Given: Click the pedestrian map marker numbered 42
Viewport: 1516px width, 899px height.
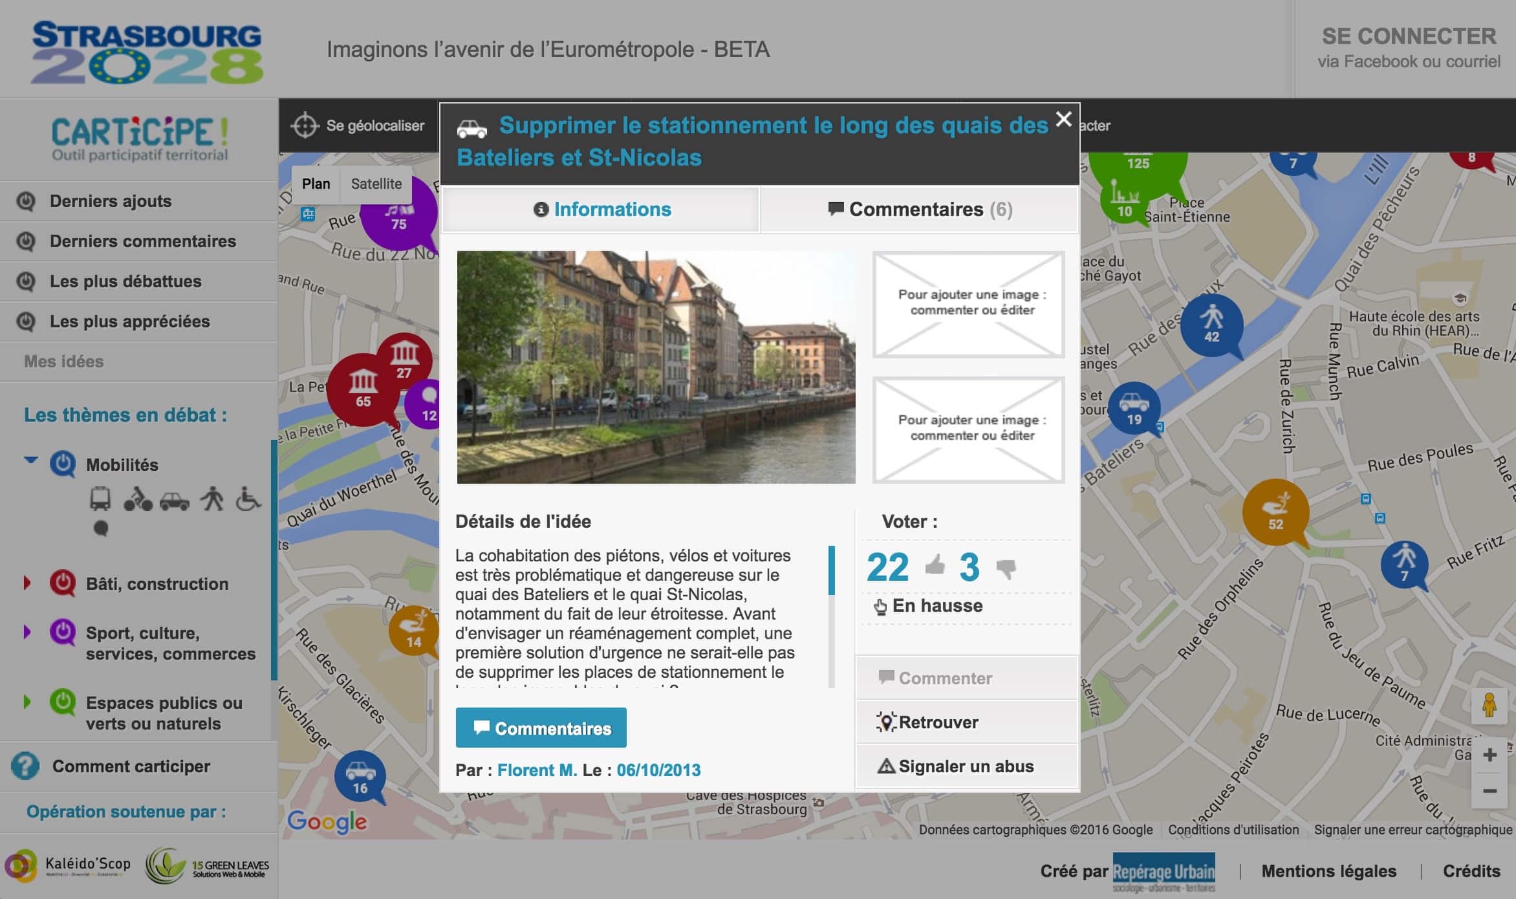Looking at the screenshot, I should click(1211, 324).
